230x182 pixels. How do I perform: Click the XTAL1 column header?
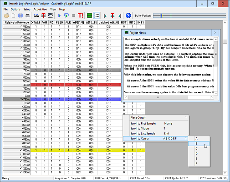(x=36, y=22)
